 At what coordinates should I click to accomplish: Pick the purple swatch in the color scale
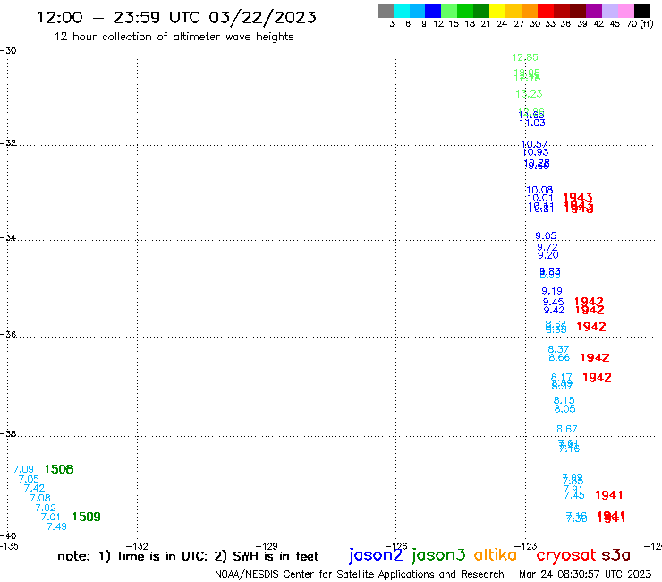click(x=594, y=11)
